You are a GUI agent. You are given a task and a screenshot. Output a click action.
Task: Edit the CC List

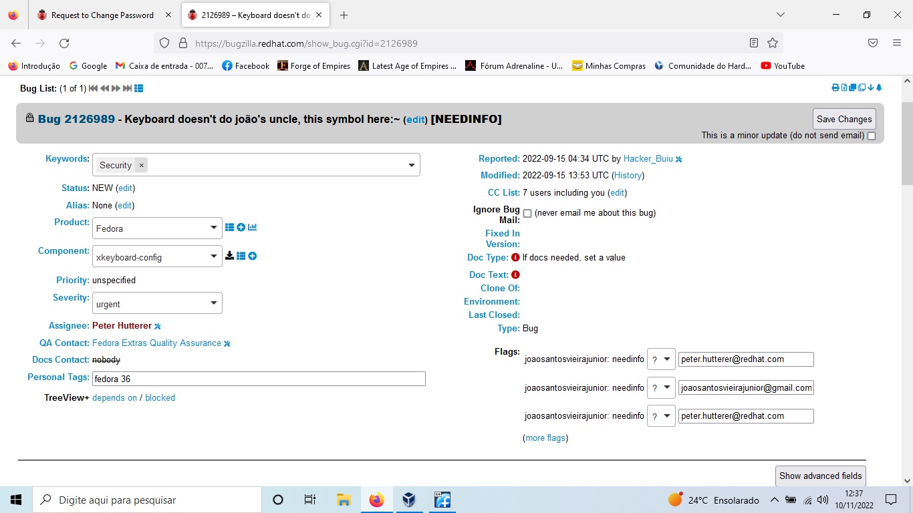(x=617, y=193)
